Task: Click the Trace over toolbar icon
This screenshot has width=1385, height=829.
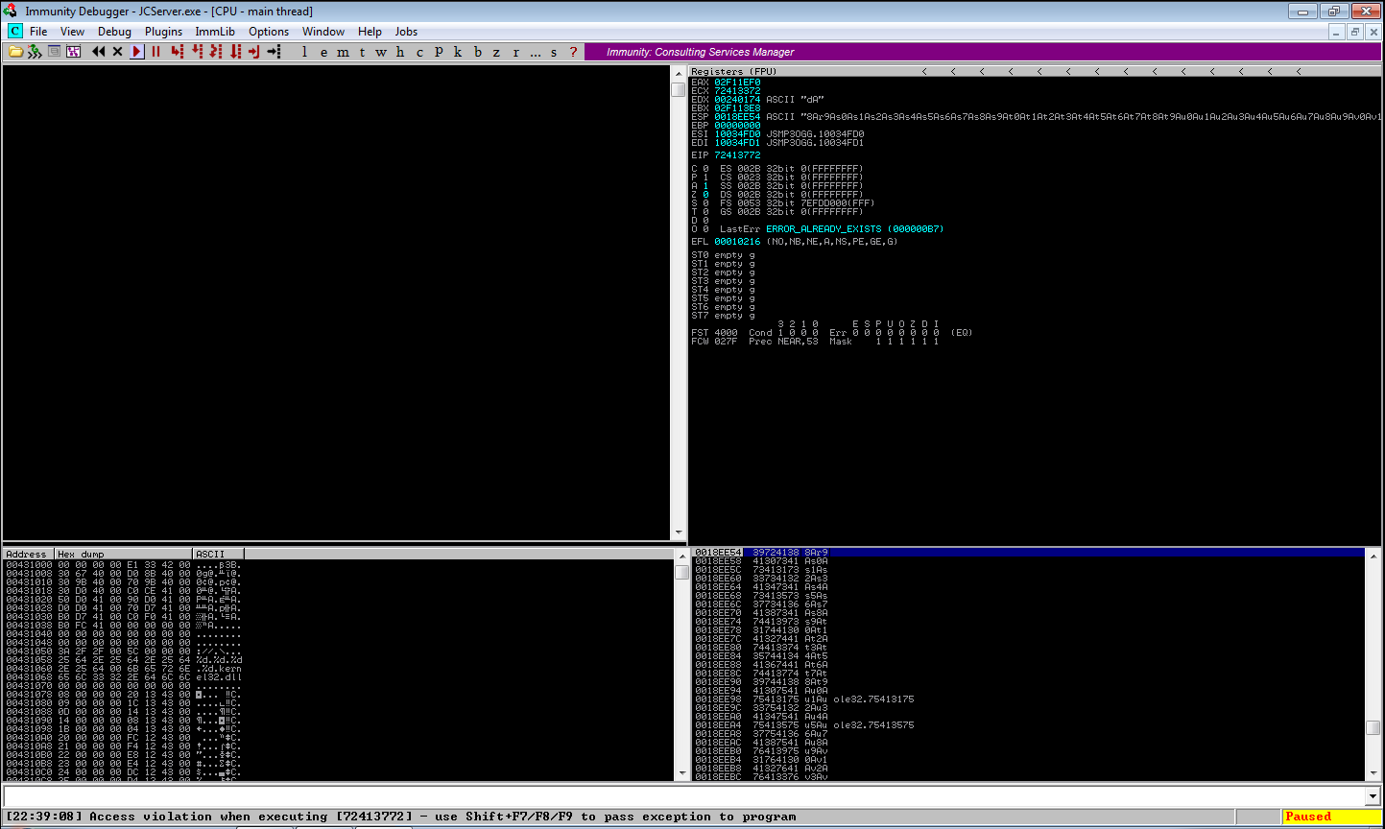Action: tap(235, 52)
